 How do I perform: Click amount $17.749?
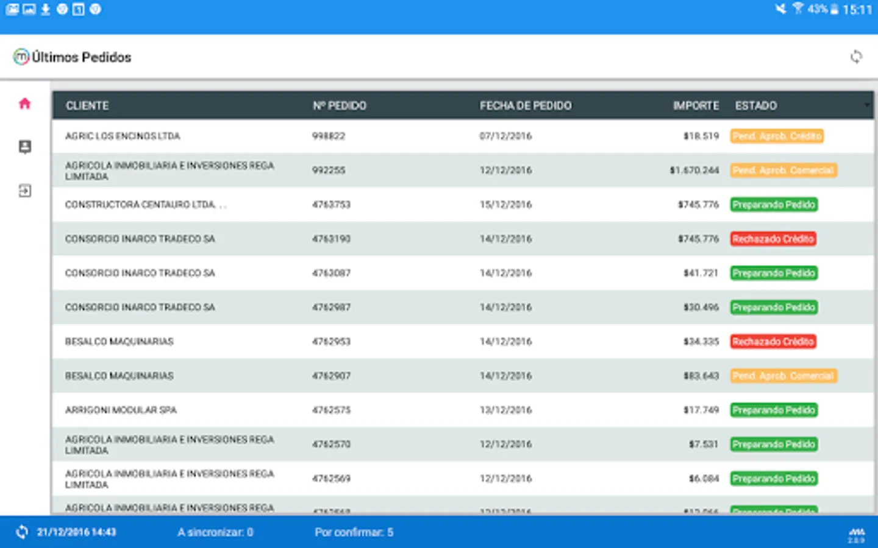(x=701, y=410)
